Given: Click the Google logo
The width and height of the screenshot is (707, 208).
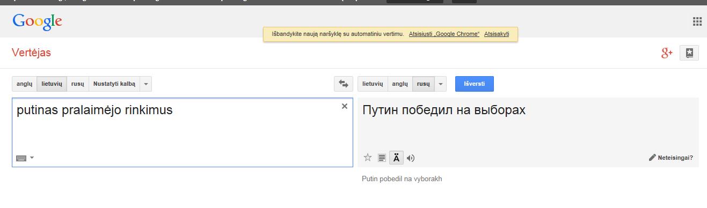Looking at the screenshot, I should click(x=38, y=21).
